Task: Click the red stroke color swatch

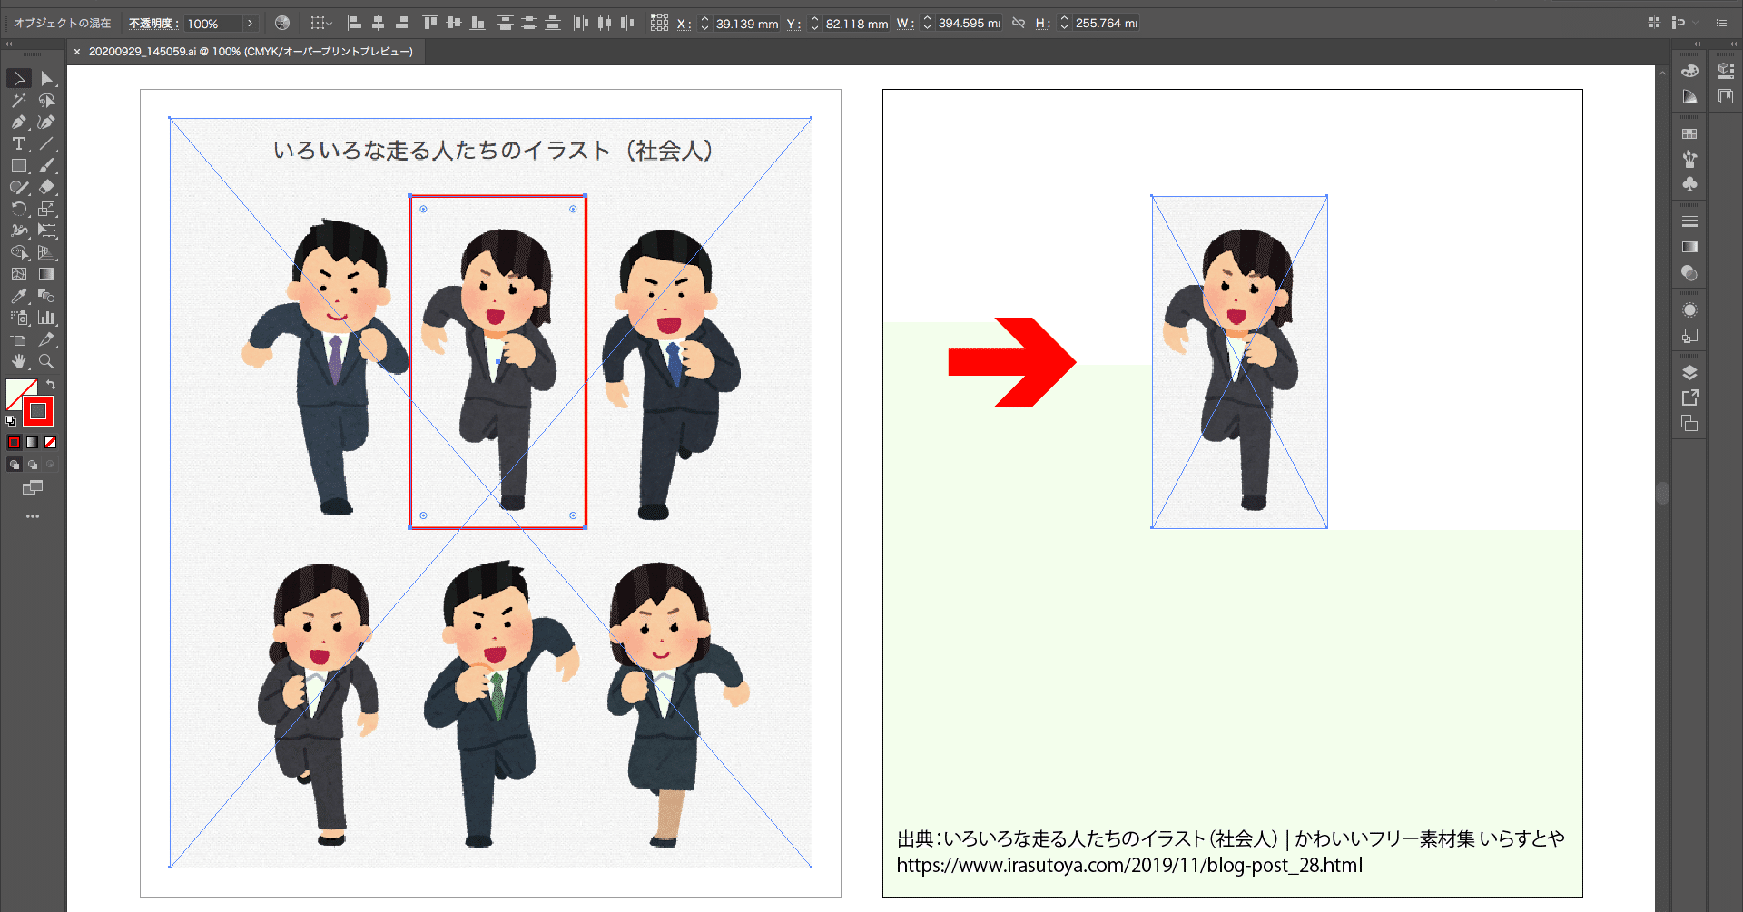Action: (39, 411)
